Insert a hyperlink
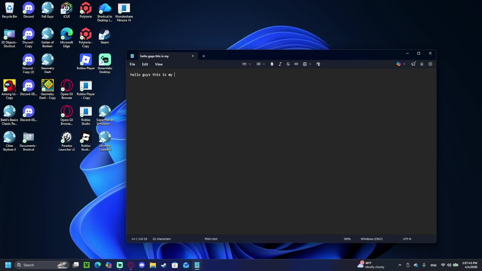This screenshot has height=271, width=482. [x=296, y=64]
